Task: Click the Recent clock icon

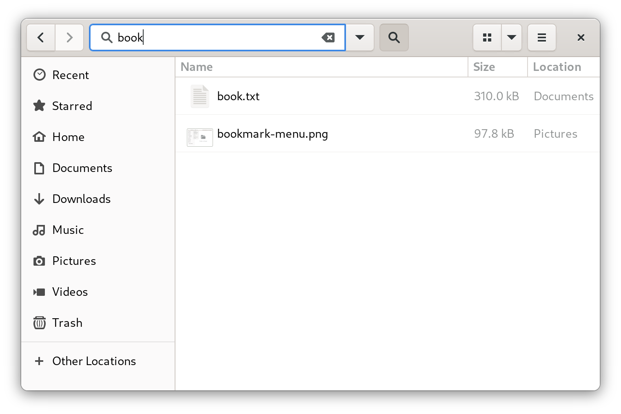Action: (39, 75)
